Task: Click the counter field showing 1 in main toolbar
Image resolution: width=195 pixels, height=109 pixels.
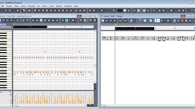Action: tap(120, 11)
